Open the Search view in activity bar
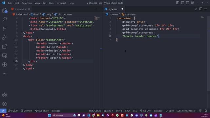210x118 pixels. coord(5,19)
